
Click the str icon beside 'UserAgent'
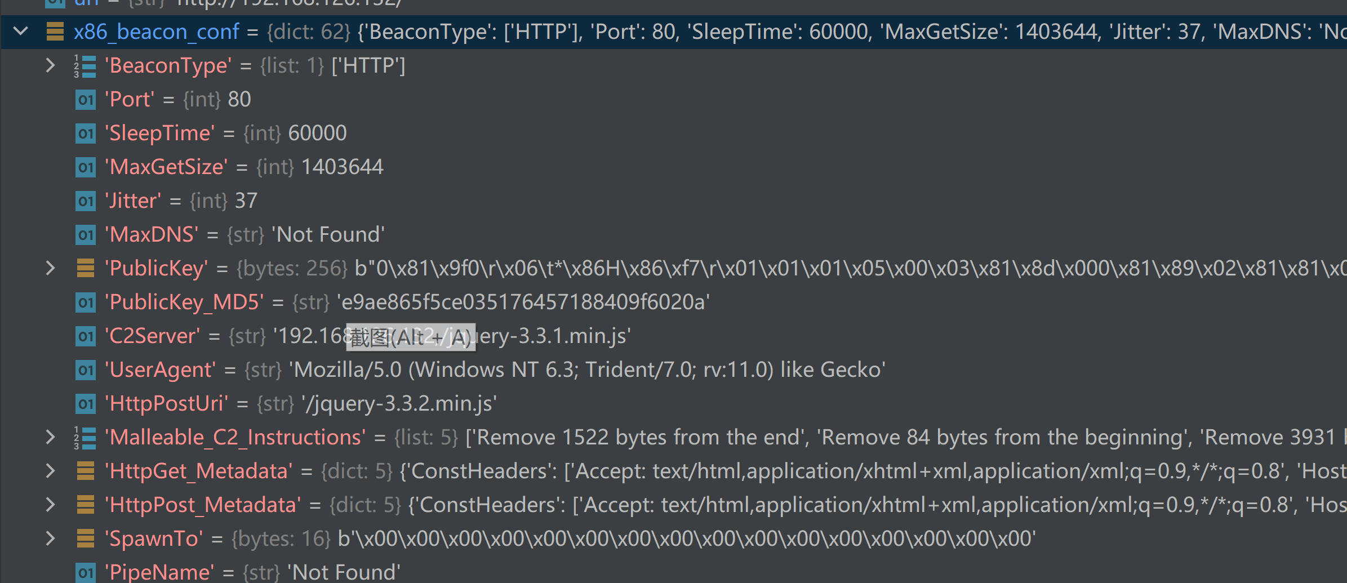(x=86, y=370)
